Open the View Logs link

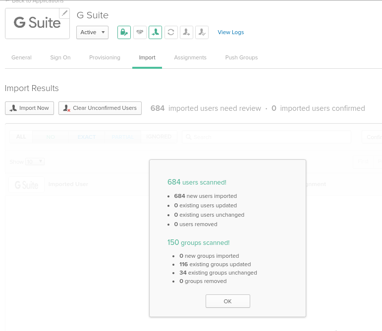pyautogui.click(x=231, y=32)
